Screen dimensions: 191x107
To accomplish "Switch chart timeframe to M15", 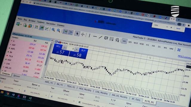I will click(136, 43).
